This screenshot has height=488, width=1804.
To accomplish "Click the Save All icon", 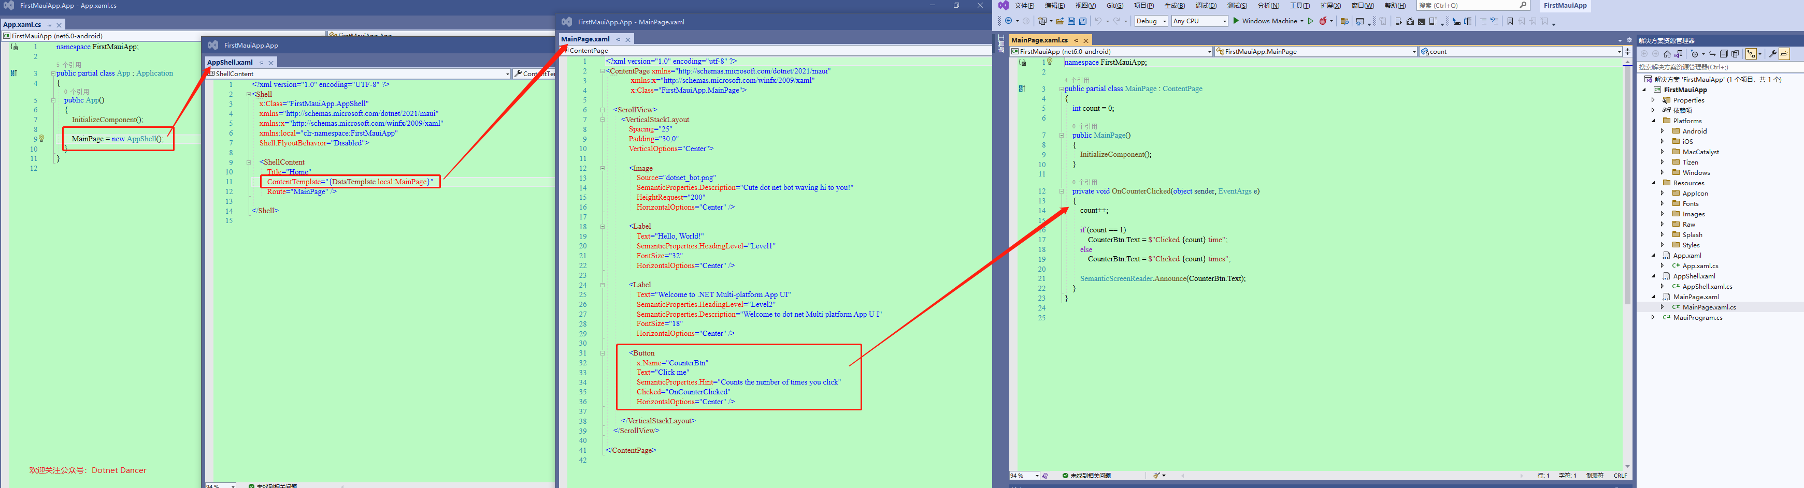I will point(1083,21).
